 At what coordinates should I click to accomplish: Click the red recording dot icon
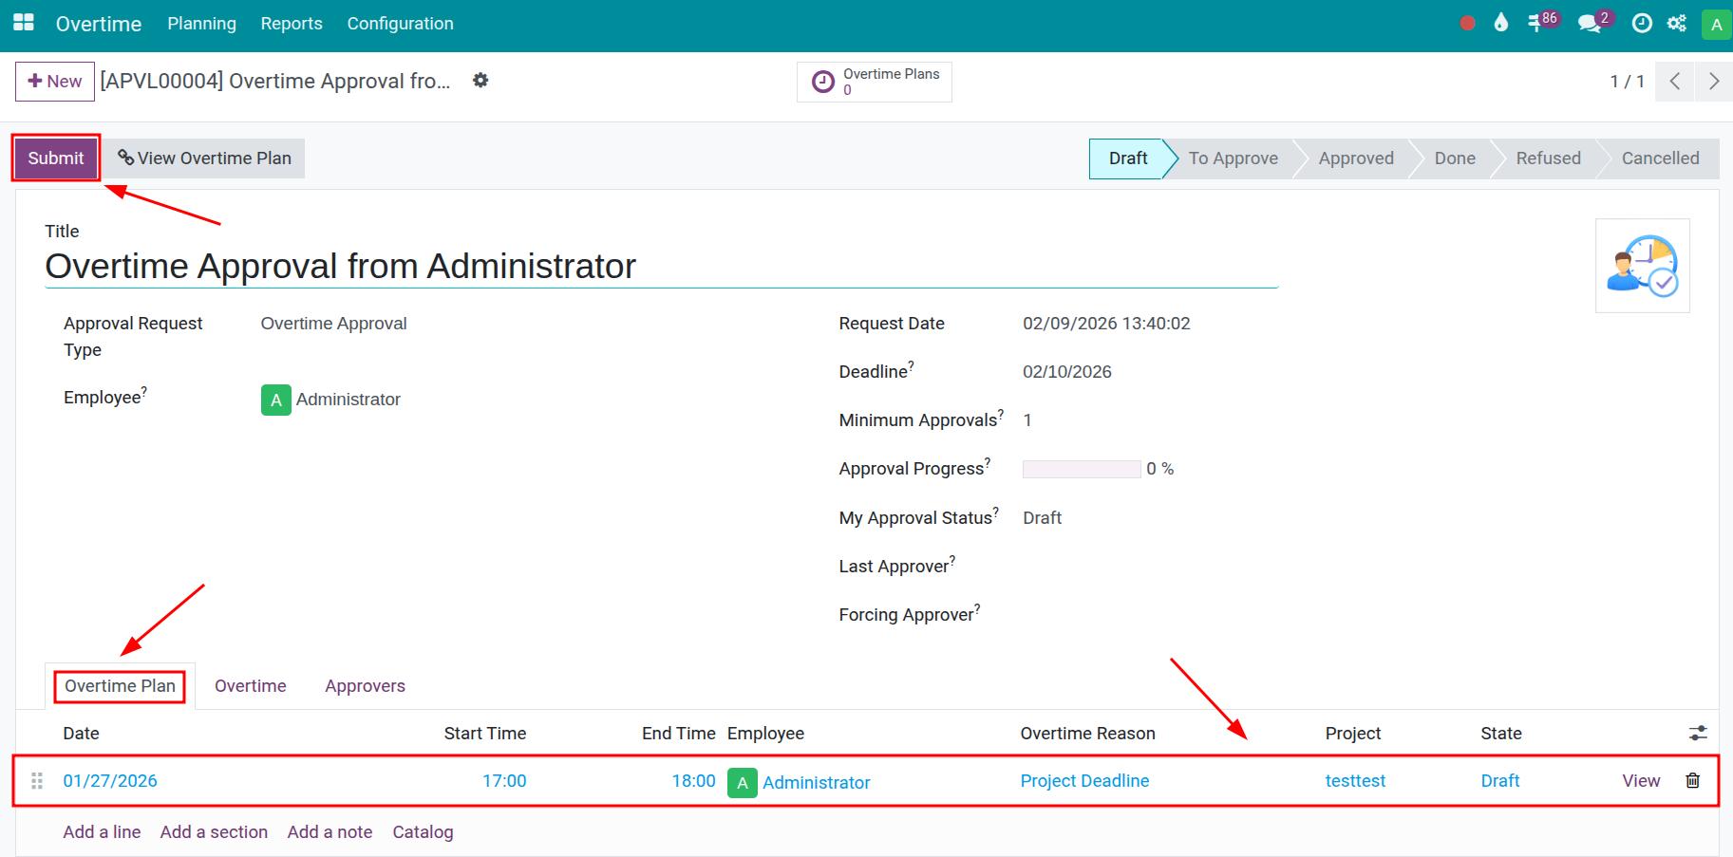point(1467,24)
